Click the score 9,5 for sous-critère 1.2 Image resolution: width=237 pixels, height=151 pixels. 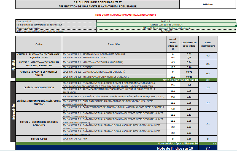(x=173, y=58)
